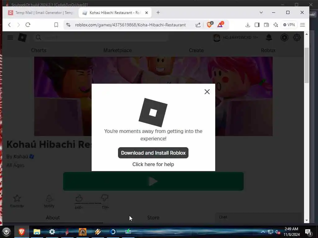Favorite this experience
The image size is (318, 238).
coord(17,201)
